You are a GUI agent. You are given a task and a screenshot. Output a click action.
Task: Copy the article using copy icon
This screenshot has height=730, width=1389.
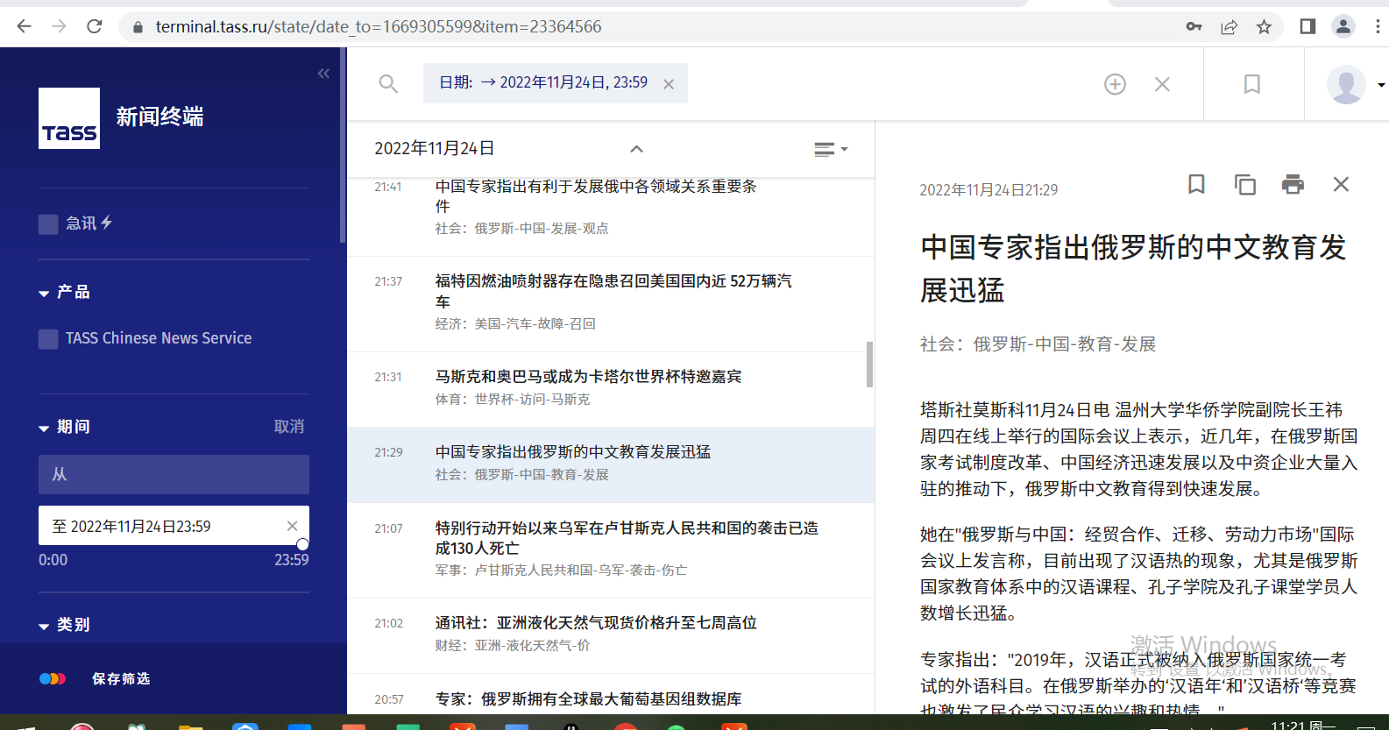click(1244, 184)
